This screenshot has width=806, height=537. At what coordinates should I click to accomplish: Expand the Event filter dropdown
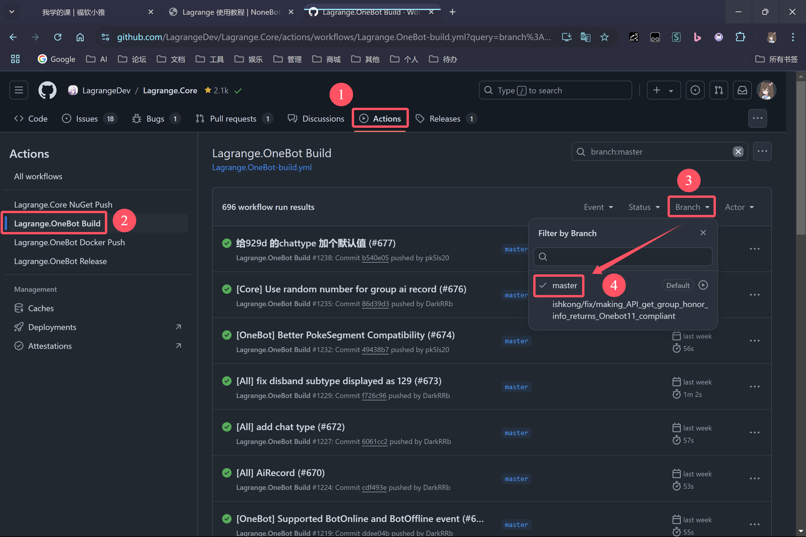pos(598,207)
